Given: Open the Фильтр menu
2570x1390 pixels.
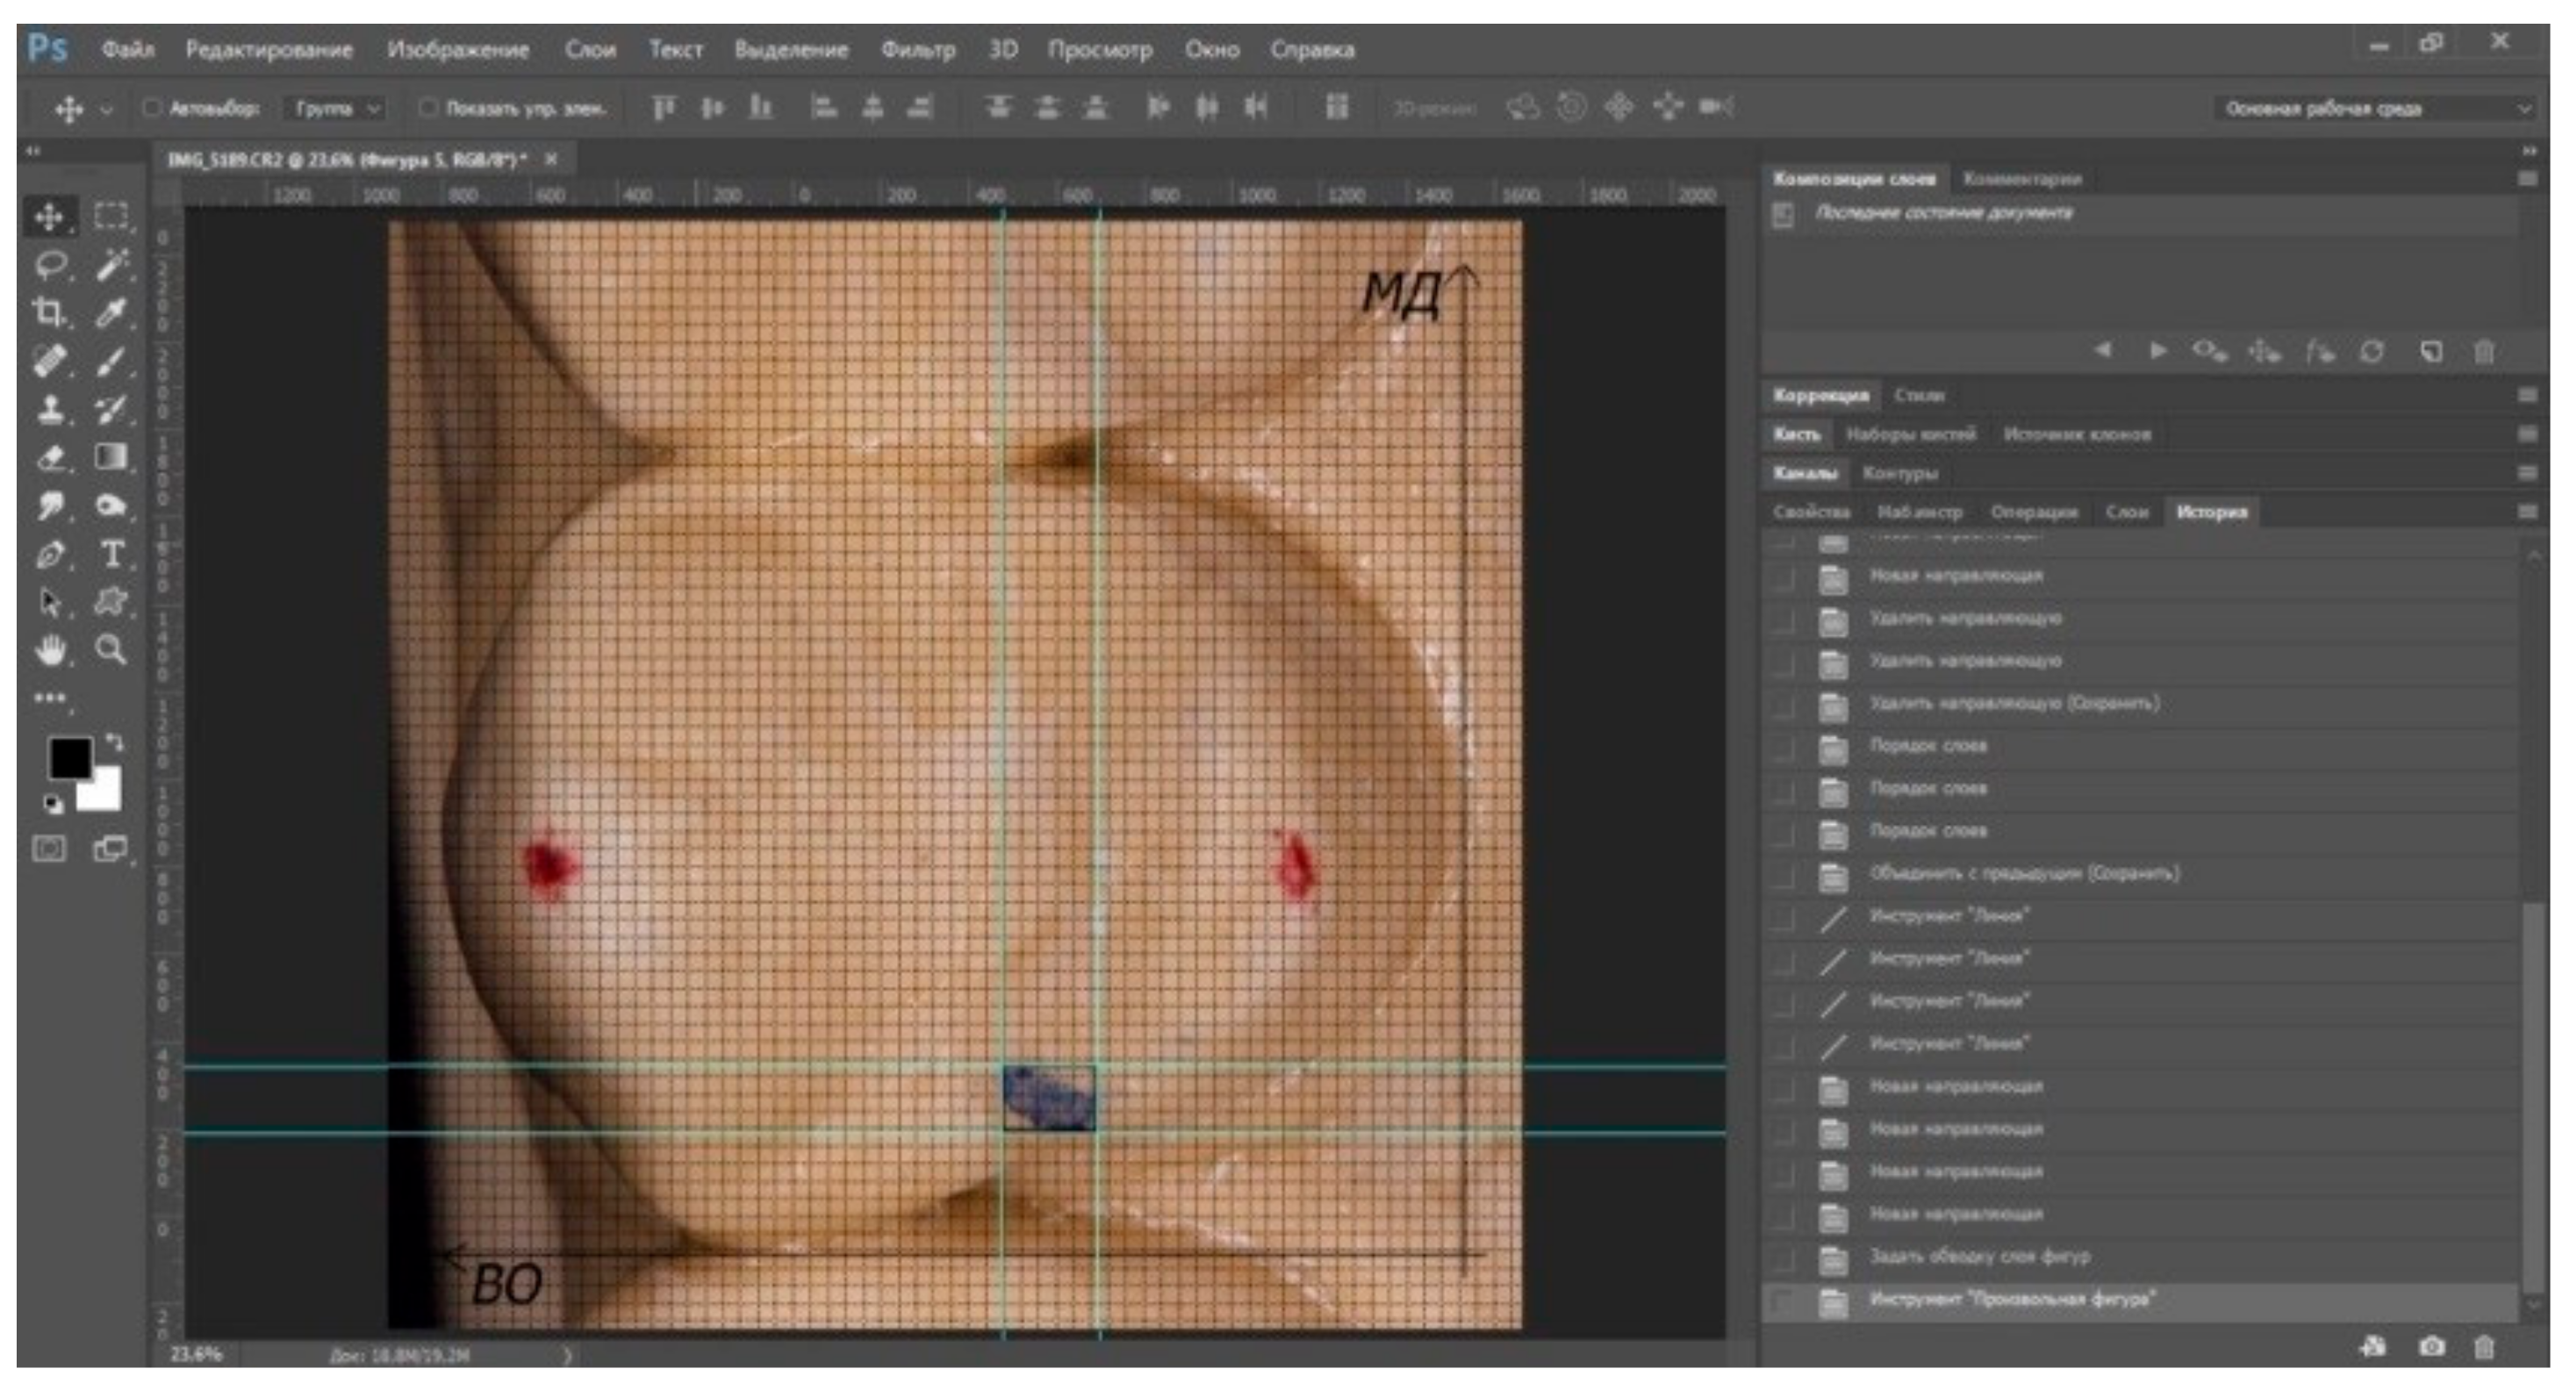Looking at the screenshot, I should click(x=917, y=49).
